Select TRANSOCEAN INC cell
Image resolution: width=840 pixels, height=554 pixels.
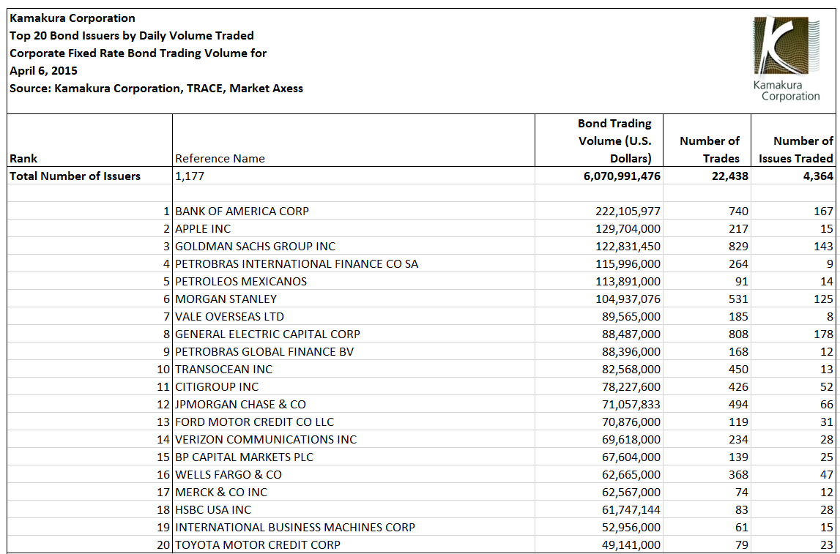click(x=354, y=369)
